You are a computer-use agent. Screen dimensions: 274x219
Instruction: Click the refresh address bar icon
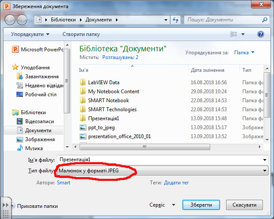coord(175,20)
